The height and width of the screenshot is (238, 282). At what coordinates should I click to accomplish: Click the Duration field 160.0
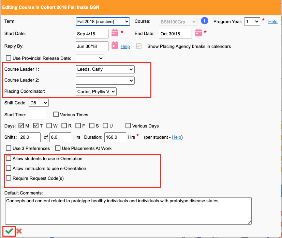(115, 137)
